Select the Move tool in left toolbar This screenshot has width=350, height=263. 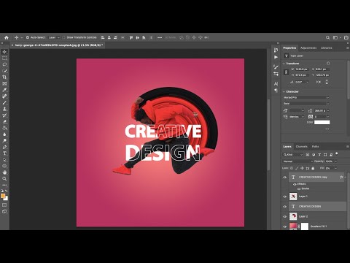pos(4,52)
